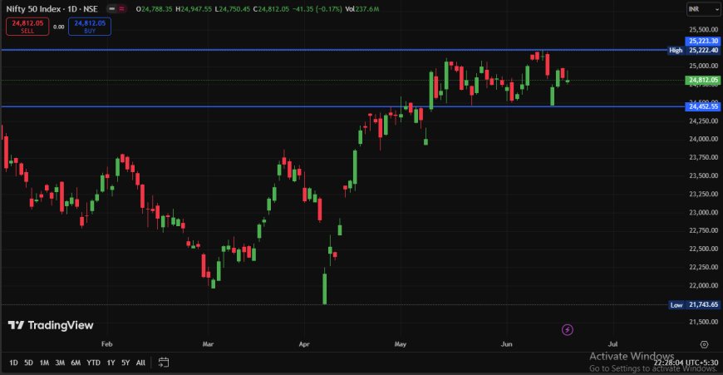Open chart settings gear on time axis
Screen dimensions: 723x375
704,344
